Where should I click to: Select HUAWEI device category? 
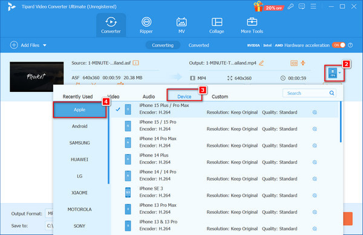(x=80, y=159)
